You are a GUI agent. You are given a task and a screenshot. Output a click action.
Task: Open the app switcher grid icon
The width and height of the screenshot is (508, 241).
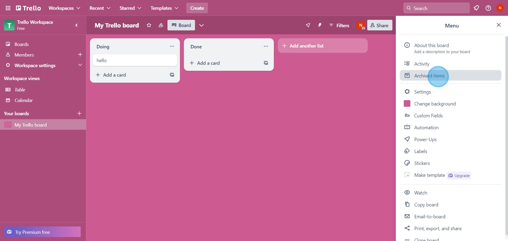[8, 8]
